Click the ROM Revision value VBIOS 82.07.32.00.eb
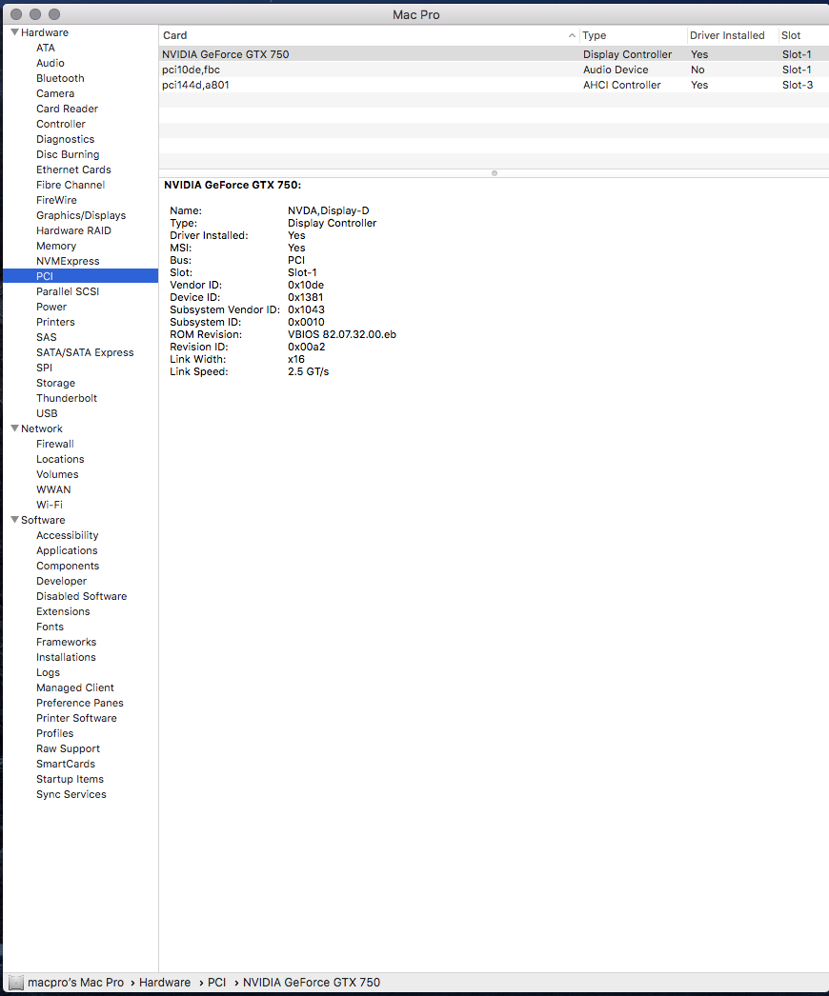The width and height of the screenshot is (829, 996). 342,335
